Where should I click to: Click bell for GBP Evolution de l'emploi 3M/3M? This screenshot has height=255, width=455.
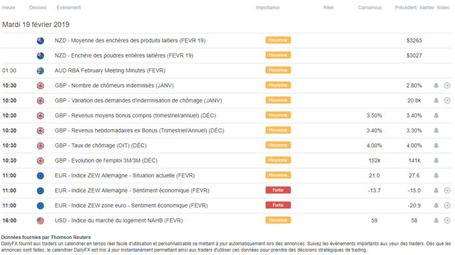(x=436, y=161)
